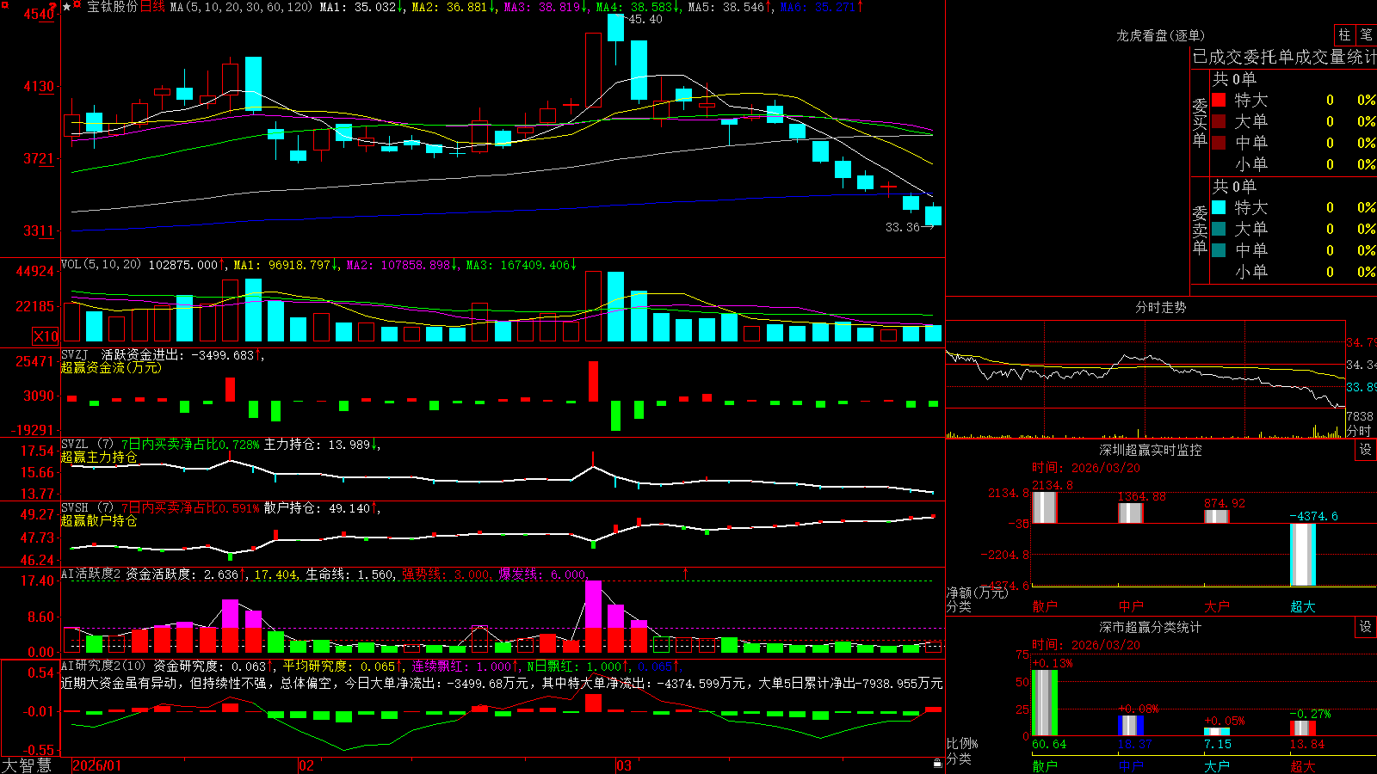Viewport: 1377px width, 774px height.
Task: Click the 超赢散户持仓 label
Action: pyautogui.click(x=99, y=520)
